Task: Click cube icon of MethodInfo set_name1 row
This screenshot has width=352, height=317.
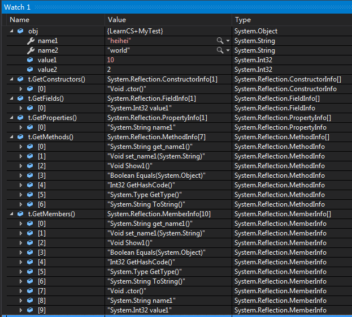Action: click(30, 156)
